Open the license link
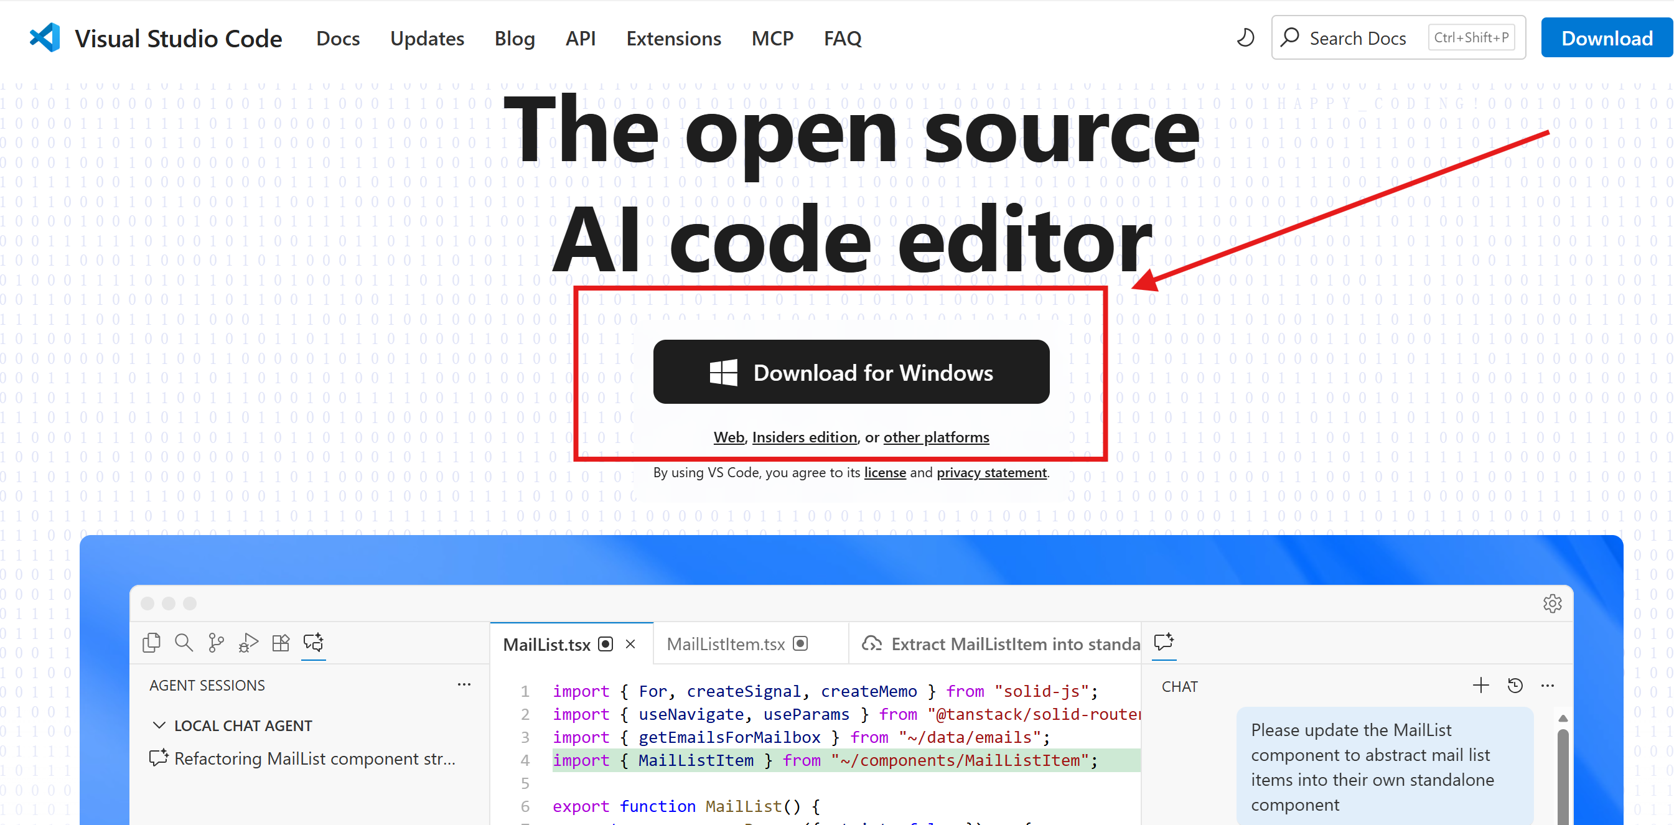Viewport: 1674px width, 825px height. point(884,472)
